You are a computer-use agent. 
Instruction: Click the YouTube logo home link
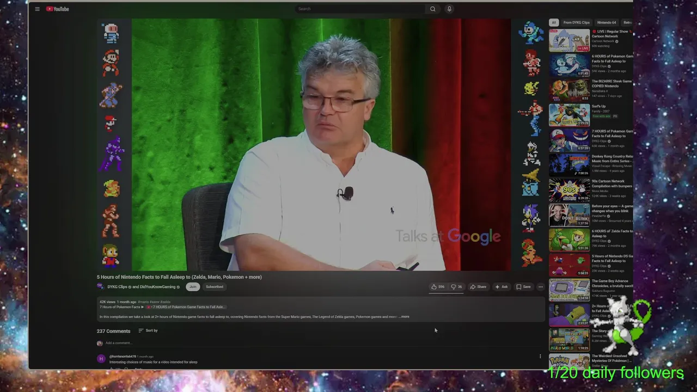pos(57,9)
